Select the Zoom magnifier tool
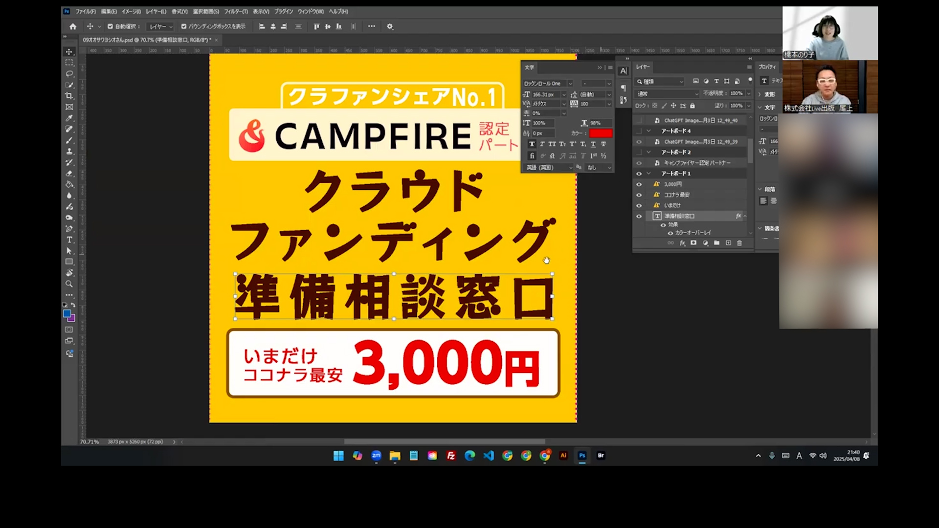939x528 pixels. coord(69,284)
